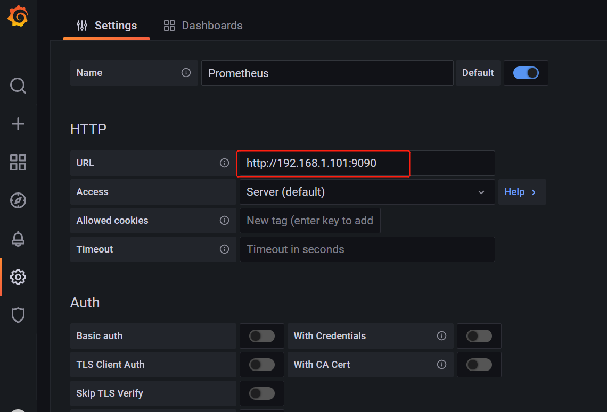
Task: Open the Access Help panel
Action: pos(522,192)
